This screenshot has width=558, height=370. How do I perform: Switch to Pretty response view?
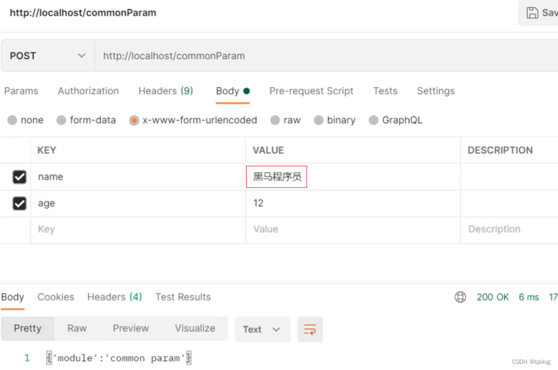click(x=27, y=329)
